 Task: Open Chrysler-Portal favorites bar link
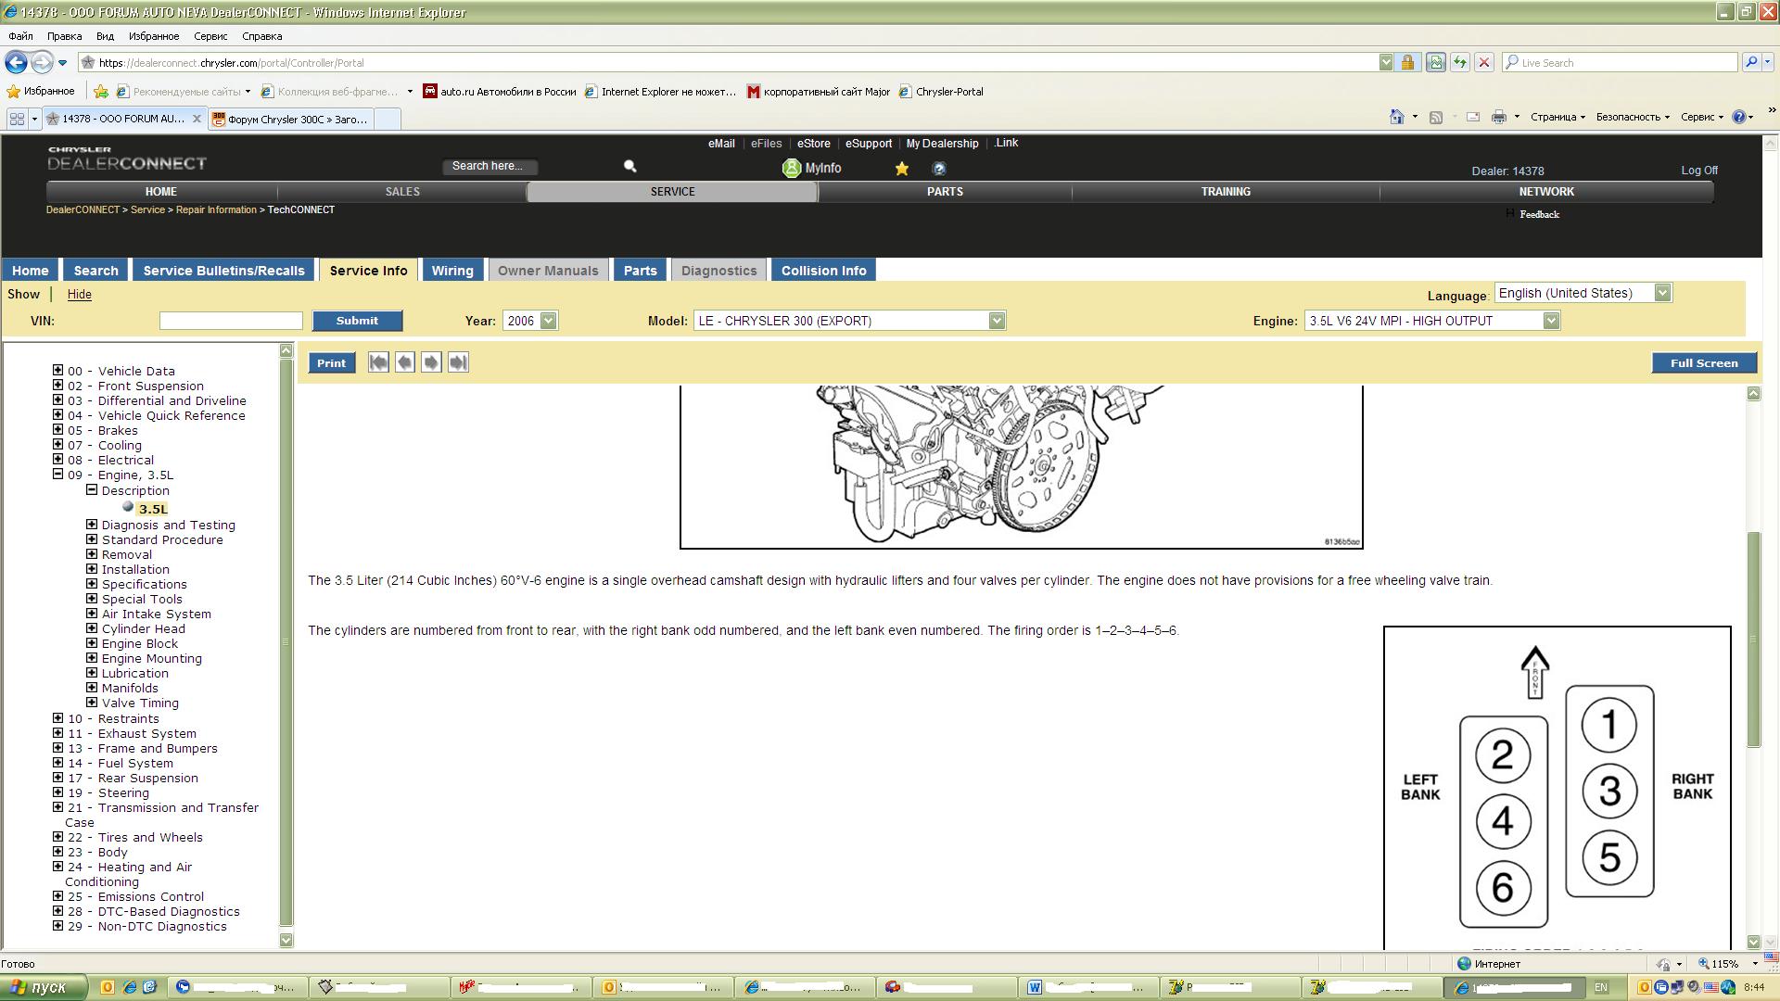(x=941, y=92)
